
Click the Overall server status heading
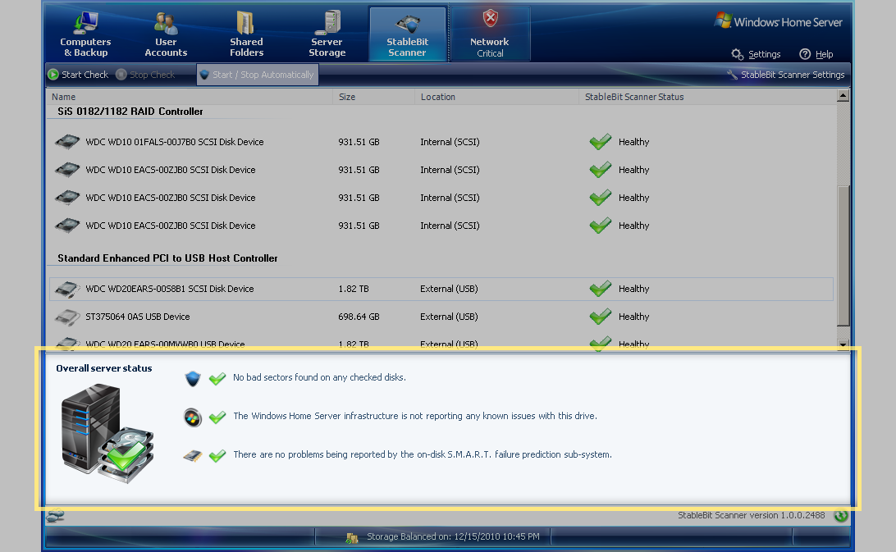click(x=104, y=368)
